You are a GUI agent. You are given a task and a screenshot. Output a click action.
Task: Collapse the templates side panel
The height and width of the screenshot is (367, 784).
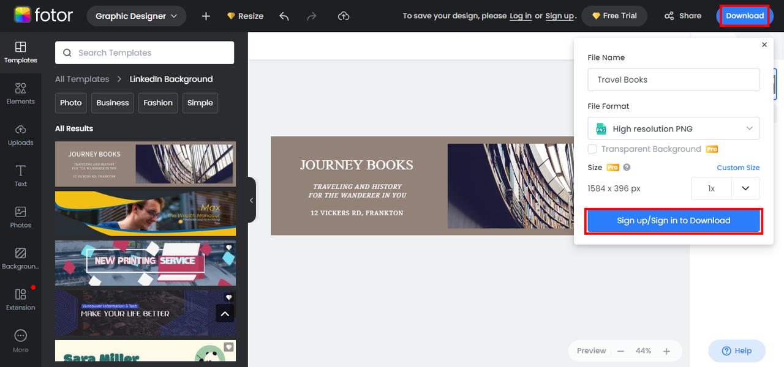(251, 200)
